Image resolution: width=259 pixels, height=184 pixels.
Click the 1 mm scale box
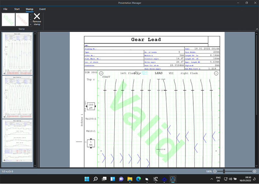coord(91,143)
